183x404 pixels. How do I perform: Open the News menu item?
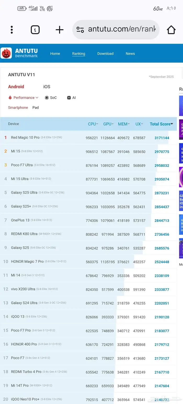pyautogui.click(x=130, y=54)
